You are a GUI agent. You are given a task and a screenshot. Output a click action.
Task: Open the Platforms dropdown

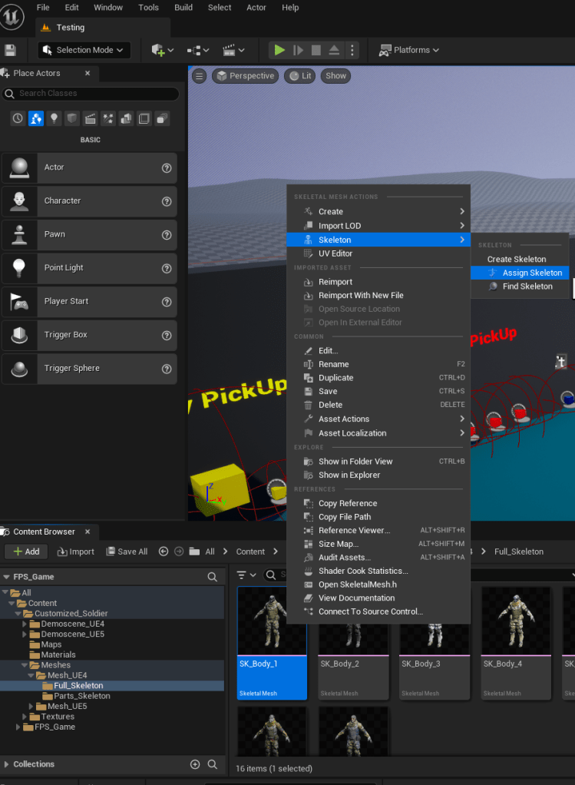coord(409,50)
